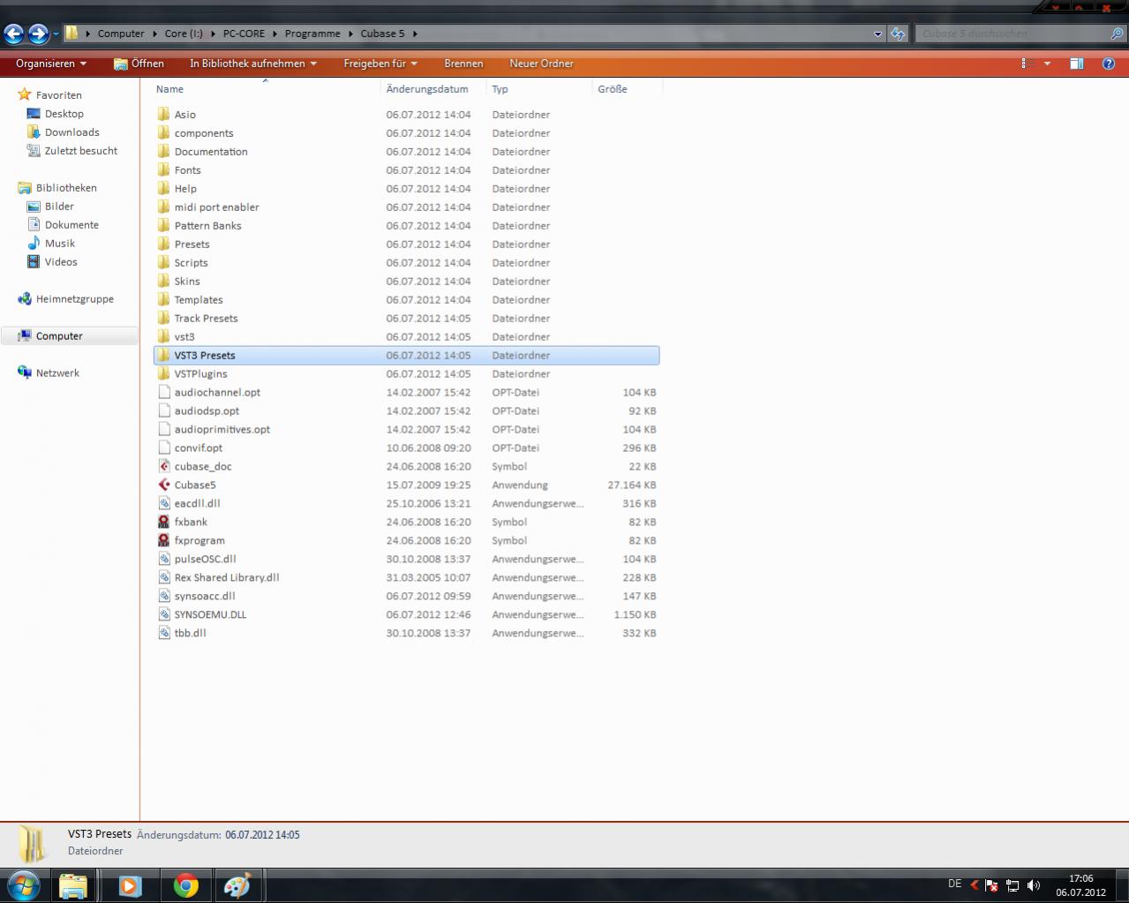Image resolution: width=1129 pixels, height=903 pixels.
Task: Select Musik library in navigation pane
Action: tap(60, 244)
